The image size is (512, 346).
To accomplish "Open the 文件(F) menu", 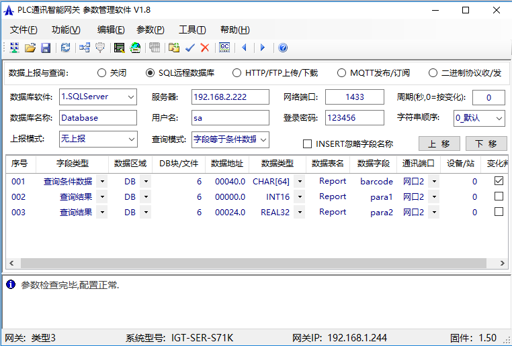I will (24, 30).
